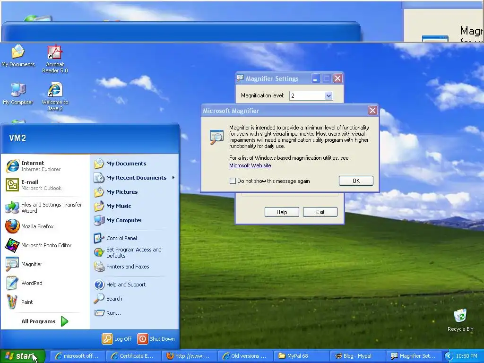Launch Files and Settings Transfer Wizard
The width and height of the screenshot is (484, 363).
(45, 208)
